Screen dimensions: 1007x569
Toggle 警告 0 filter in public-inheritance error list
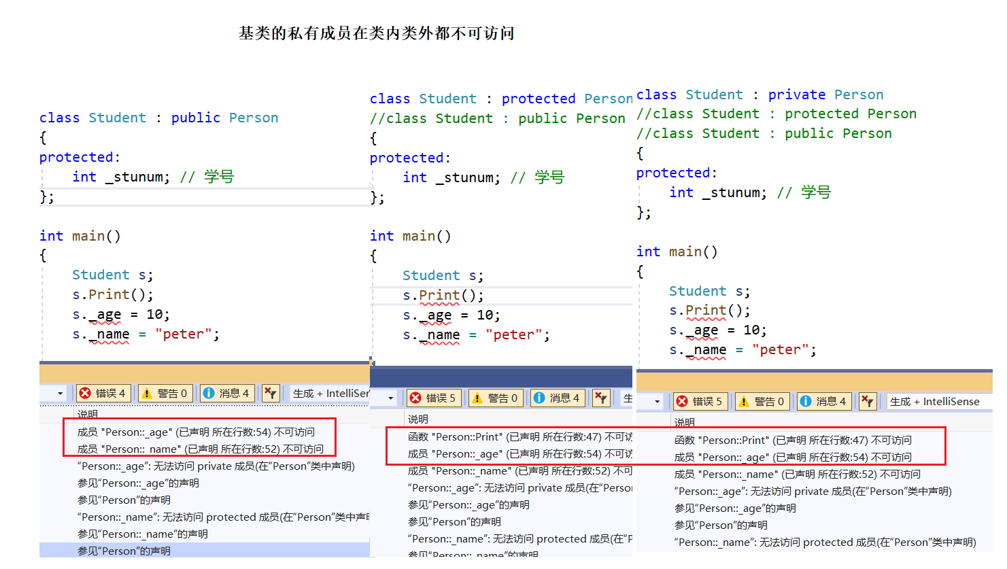[x=165, y=393]
